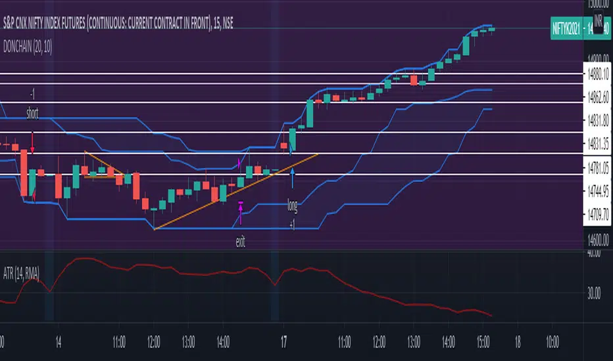Screen dimensions: 613x361
Task: Click the 14831.80 price level label
Action: [x=598, y=121]
